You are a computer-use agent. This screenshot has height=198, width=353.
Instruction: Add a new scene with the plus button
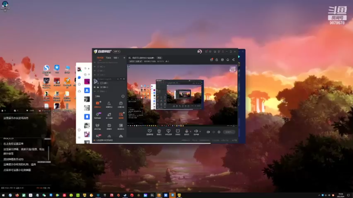pyautogui.click(x=124, y=58)
